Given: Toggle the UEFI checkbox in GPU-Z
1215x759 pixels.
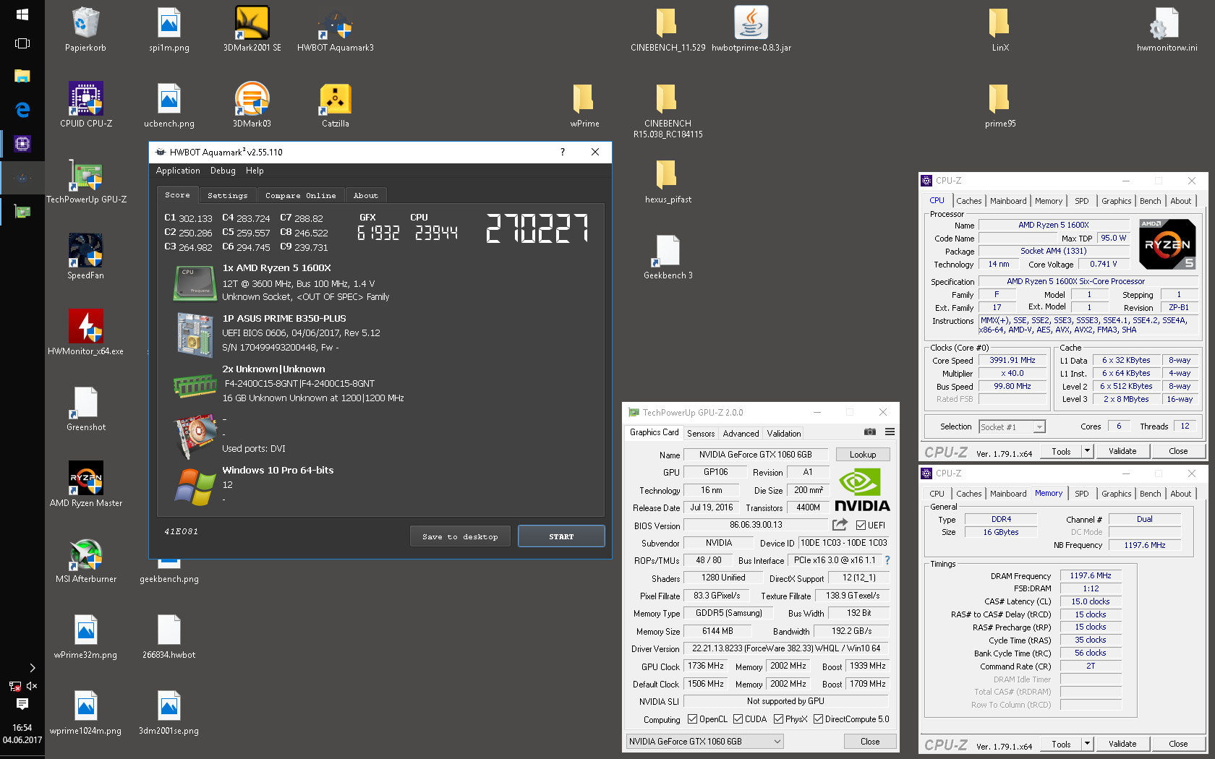Looking at the screenshot, I should [861, 526].
